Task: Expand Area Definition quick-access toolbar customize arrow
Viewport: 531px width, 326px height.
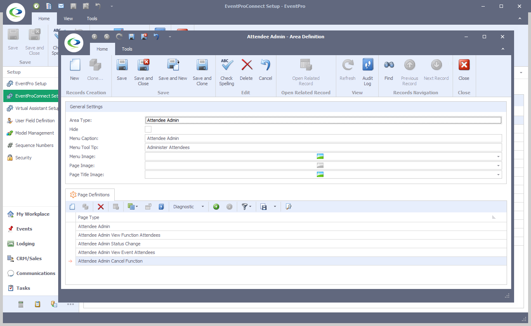Action: click(x=170, y=37)
